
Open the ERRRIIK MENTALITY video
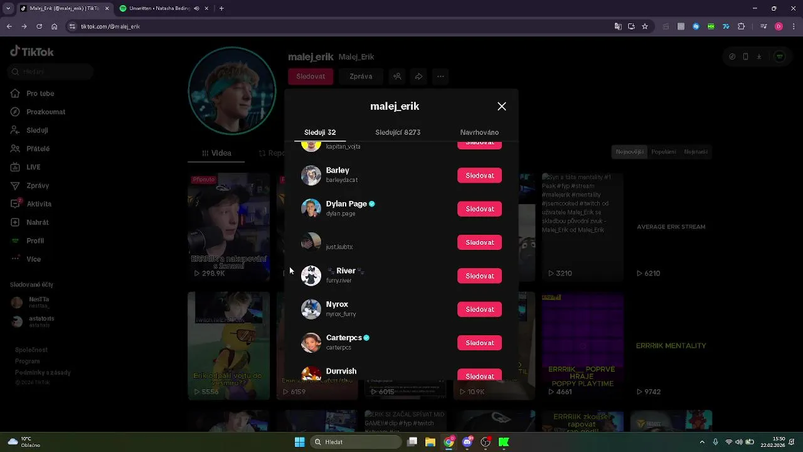coord(671,345)
